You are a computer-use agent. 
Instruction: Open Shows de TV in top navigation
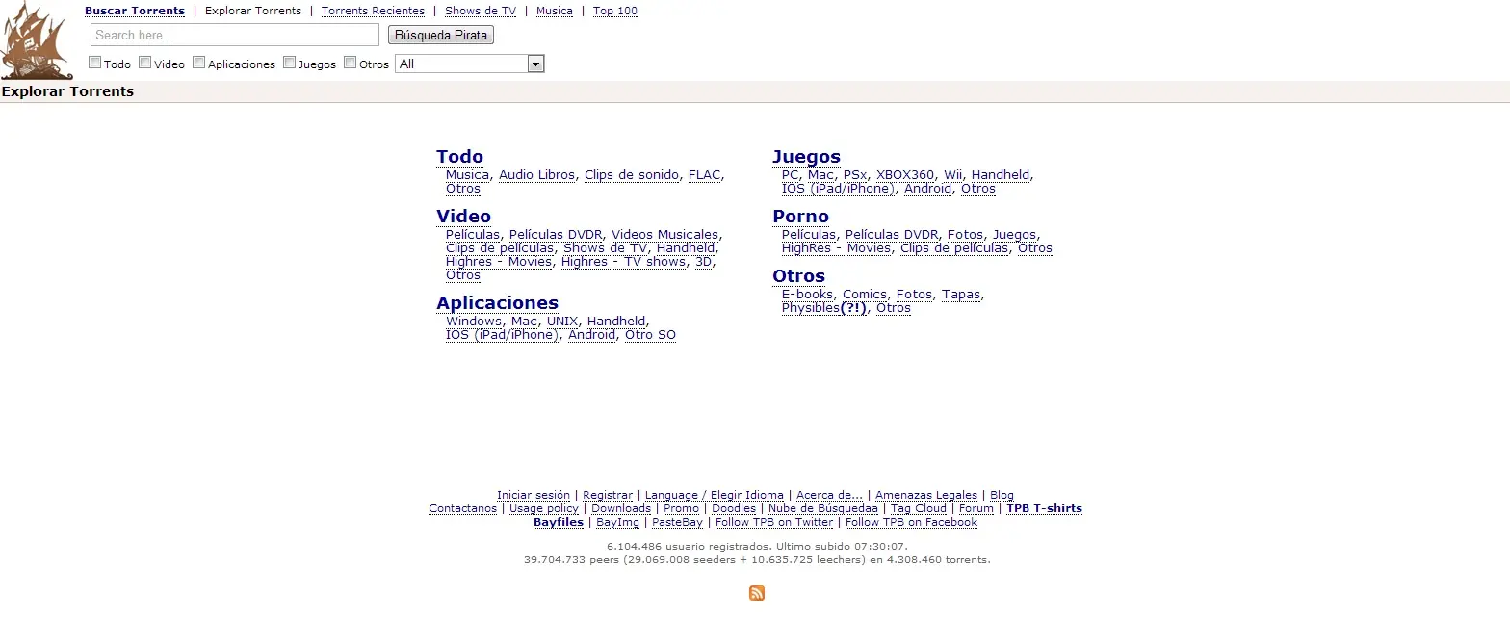pos(481,12)
